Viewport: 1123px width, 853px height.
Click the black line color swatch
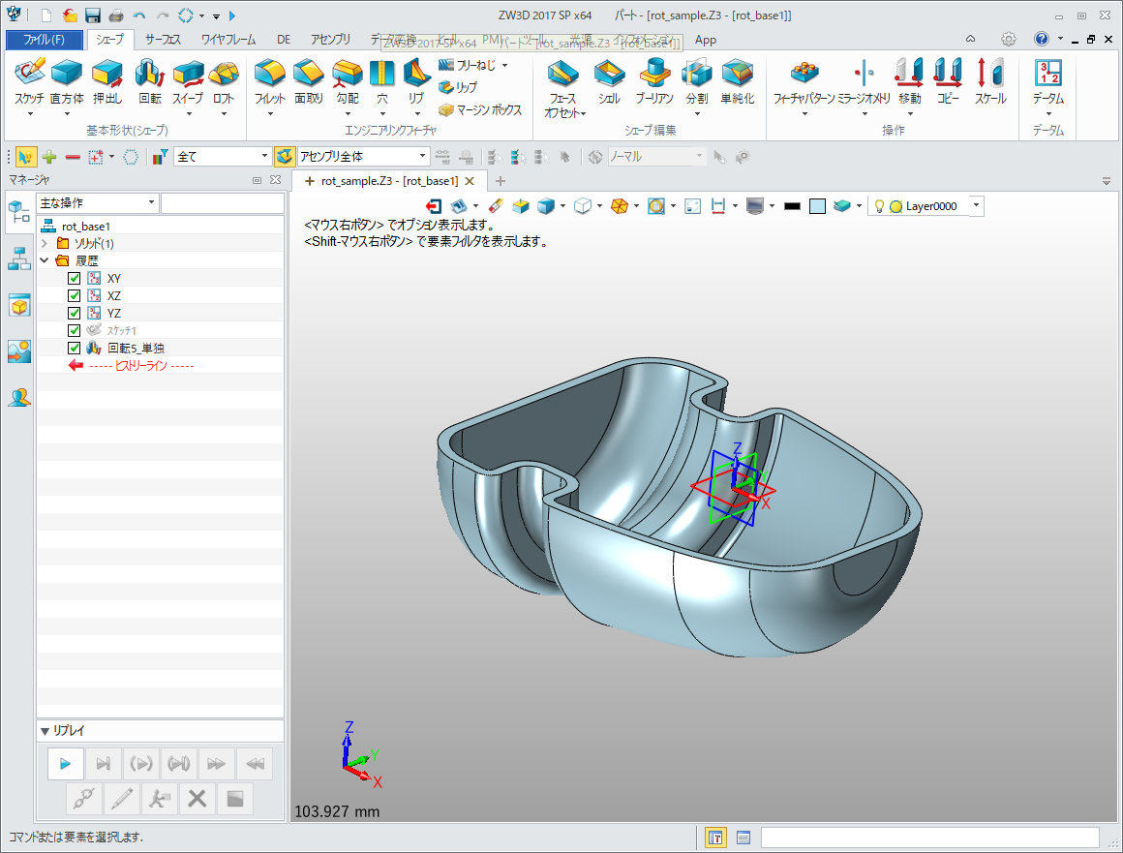click(x=792, y=206)
